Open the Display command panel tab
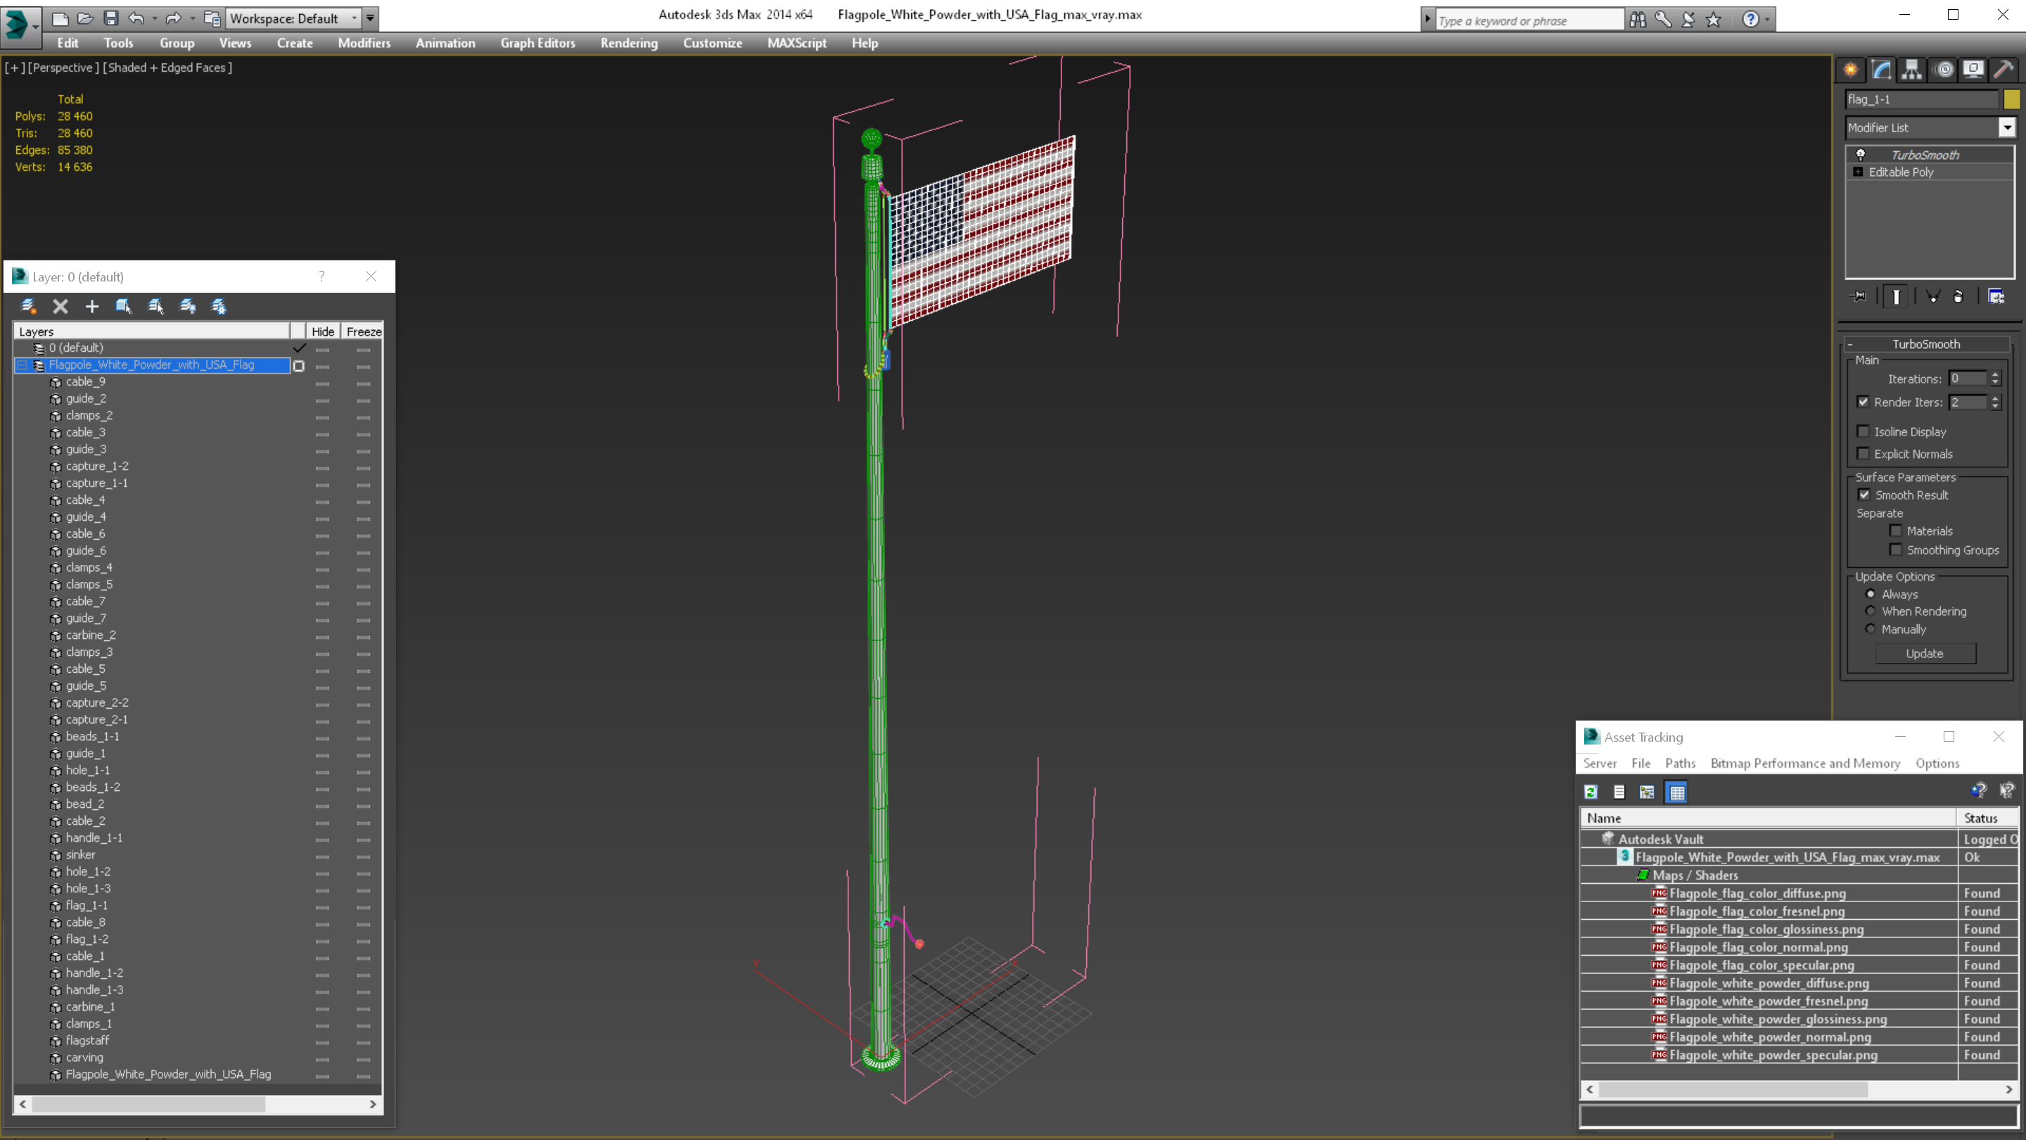 click(1973, 70)
